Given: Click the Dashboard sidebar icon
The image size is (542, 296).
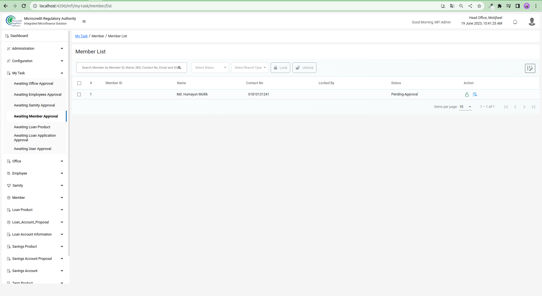Looking at the screenshot, I should 7,36.
